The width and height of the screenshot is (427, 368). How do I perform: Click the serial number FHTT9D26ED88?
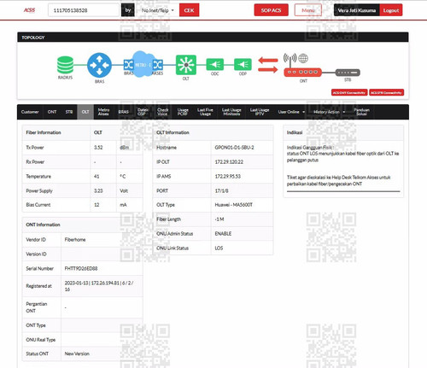(x=81, y=268)
